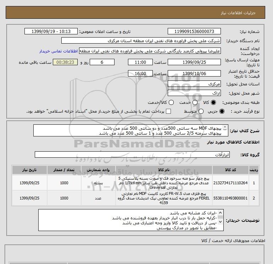The height and width of the screenshot is (264, 273).
Task: Click the price validity date 1399/10/06
Action: pos(194,73)
